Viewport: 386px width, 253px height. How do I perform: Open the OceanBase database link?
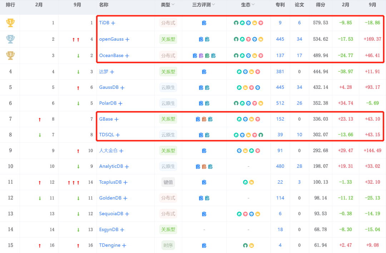point(111,55)
